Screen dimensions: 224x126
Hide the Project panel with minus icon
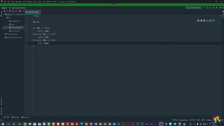click(x=23, y=11)
